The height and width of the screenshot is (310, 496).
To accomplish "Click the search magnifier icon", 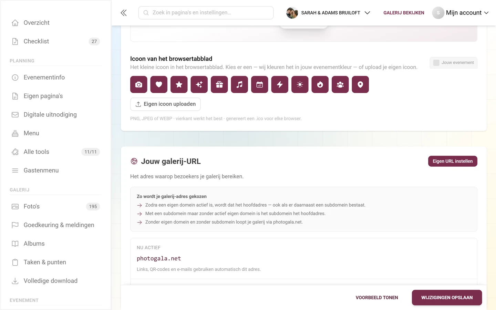I will [x=146, y=13].
